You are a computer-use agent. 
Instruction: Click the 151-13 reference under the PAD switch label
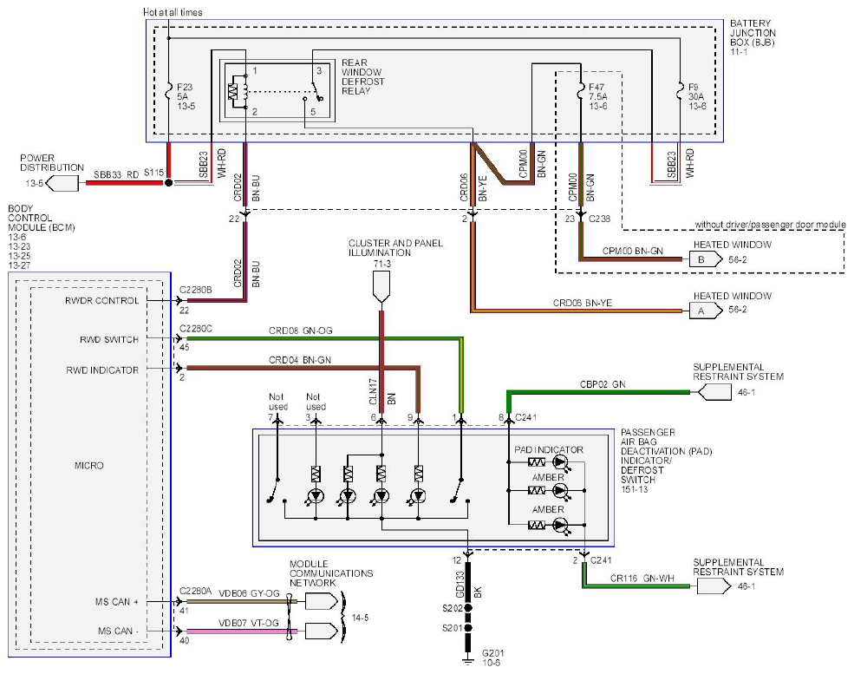click(x=635, y=489)
